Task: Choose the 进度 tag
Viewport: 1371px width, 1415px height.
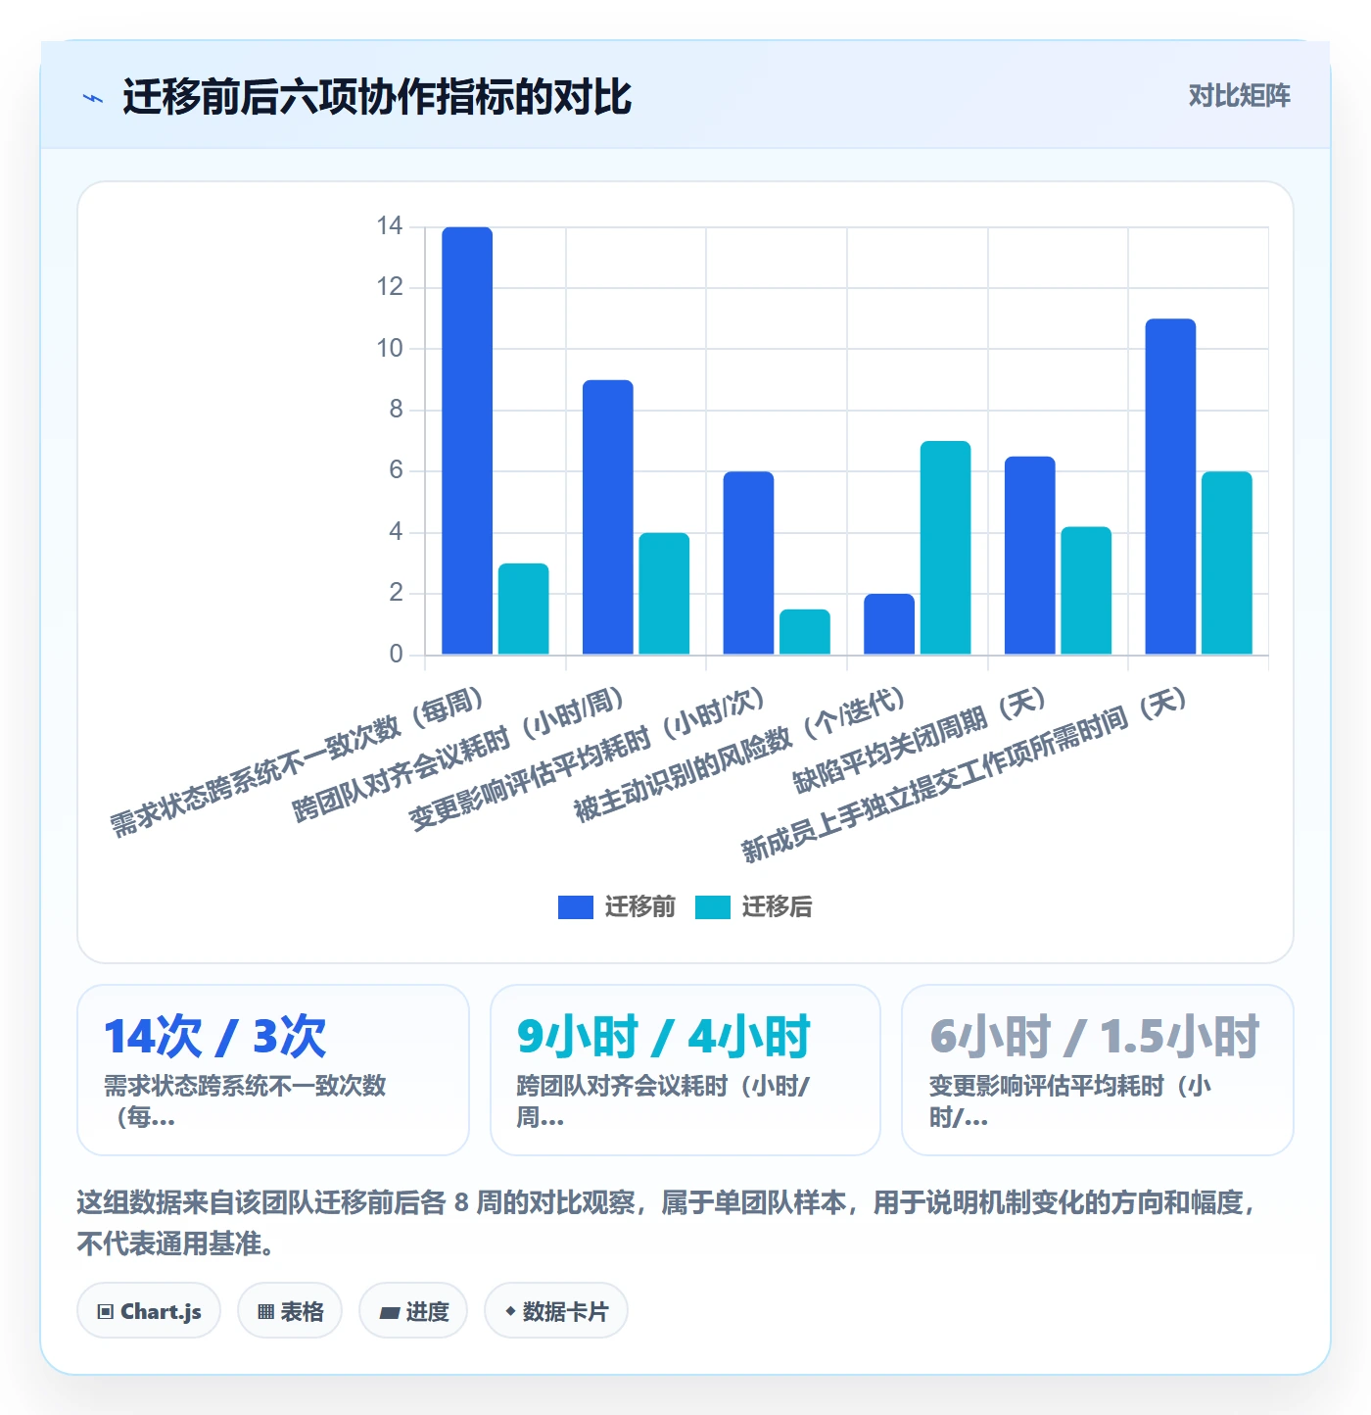Action: 413,1311
